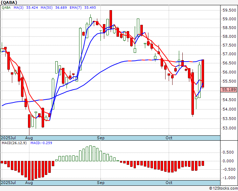
Task: Click the MACD:-0.259 value
Action: (x=41, y=143)
